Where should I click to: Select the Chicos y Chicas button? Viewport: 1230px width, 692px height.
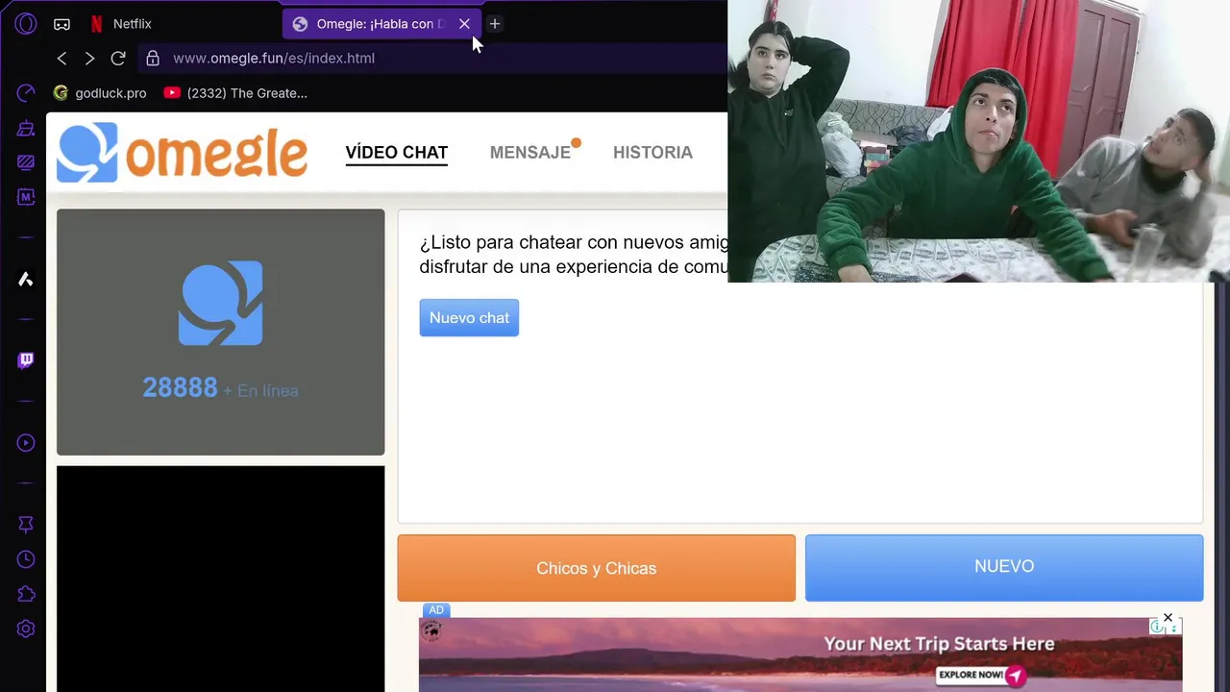pos(597,568)
